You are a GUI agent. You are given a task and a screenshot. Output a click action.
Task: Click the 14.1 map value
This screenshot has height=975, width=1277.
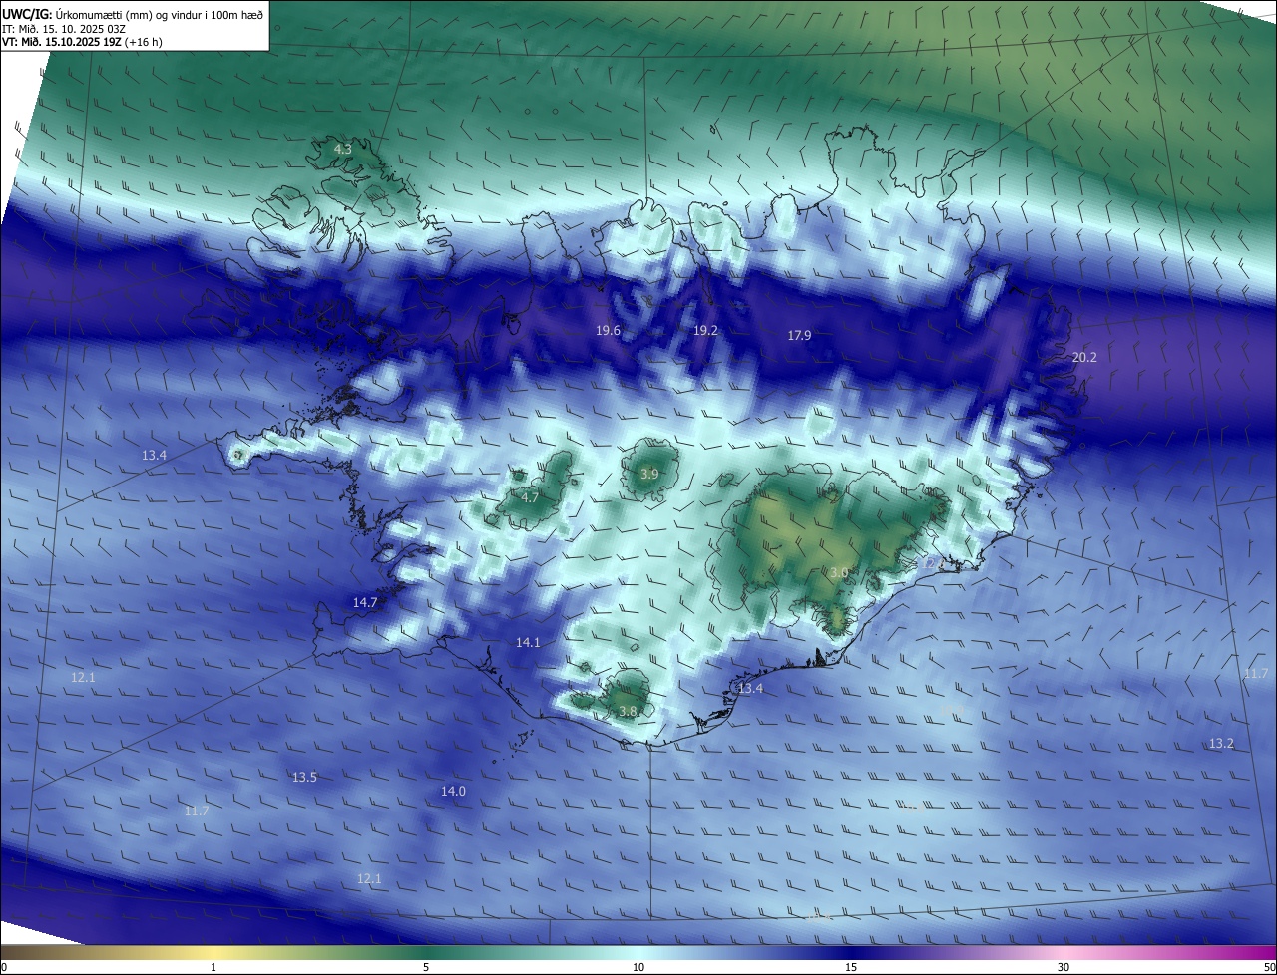point(528,643)
